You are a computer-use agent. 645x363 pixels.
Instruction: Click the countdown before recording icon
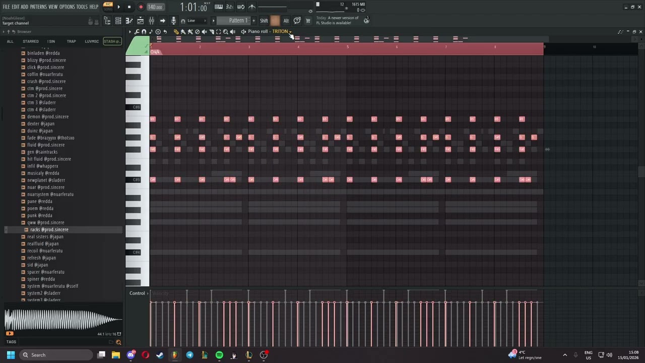[x=229, y=7]
